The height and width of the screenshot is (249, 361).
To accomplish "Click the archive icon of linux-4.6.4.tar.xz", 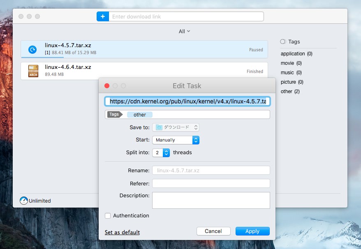I will click(x=33, y=71).
